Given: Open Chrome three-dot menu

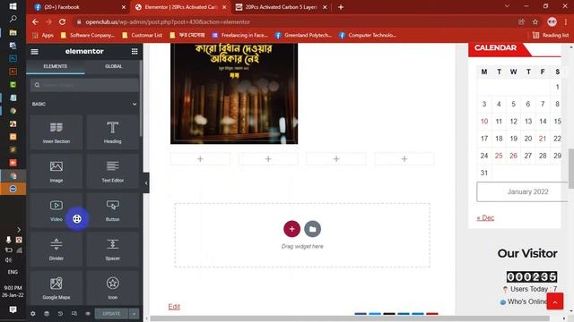Looking at the screenshot, I should (566, 21).
